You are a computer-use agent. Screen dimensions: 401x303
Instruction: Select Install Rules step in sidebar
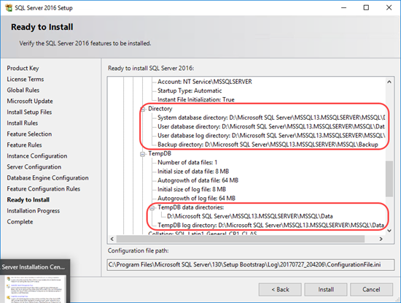click(x=23, y=123)
